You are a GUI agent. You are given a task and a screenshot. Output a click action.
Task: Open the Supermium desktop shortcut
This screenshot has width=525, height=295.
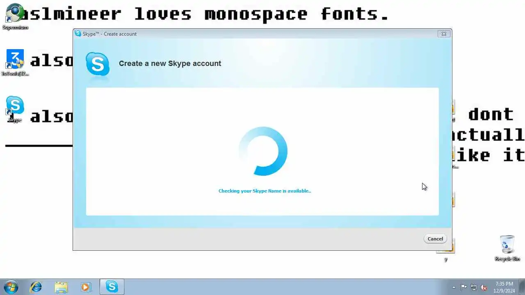[x=15, y=17]
